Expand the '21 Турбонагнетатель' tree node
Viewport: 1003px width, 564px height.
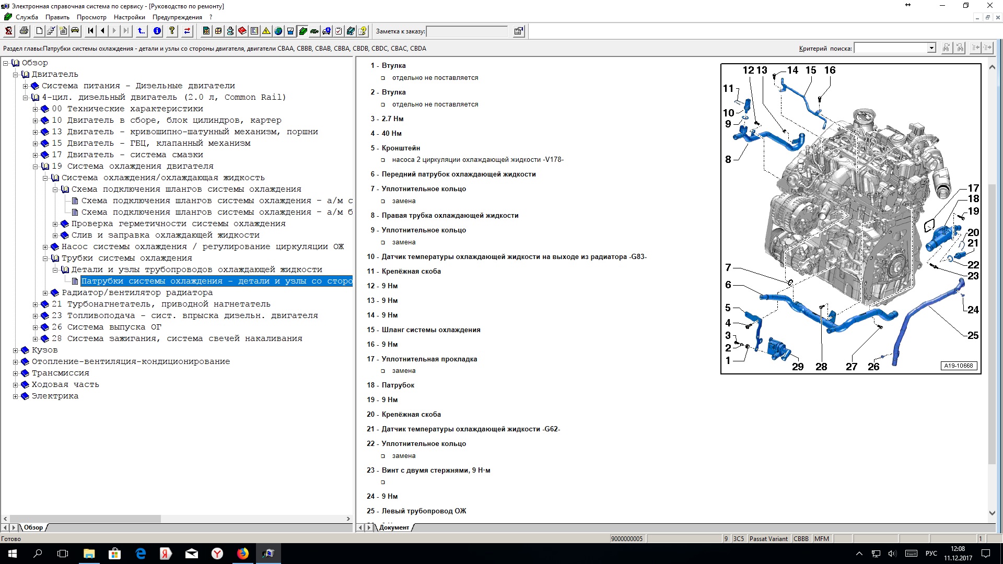(36, 304)
